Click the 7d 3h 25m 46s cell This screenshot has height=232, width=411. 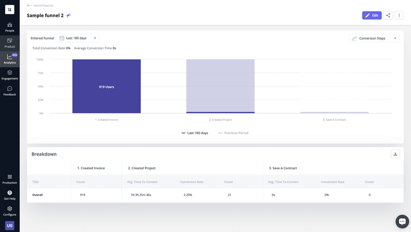[x=141, y=195]
